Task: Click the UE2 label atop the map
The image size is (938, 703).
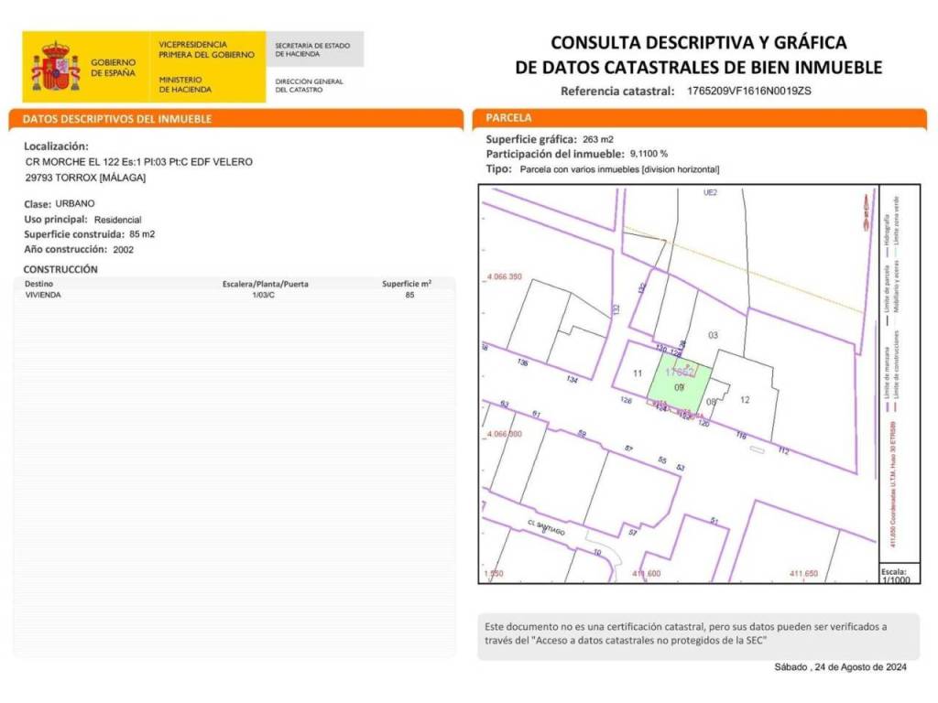Action: pos(709,193)
